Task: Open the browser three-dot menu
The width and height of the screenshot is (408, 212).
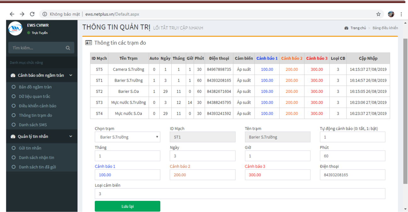Action: pos(401,14)
